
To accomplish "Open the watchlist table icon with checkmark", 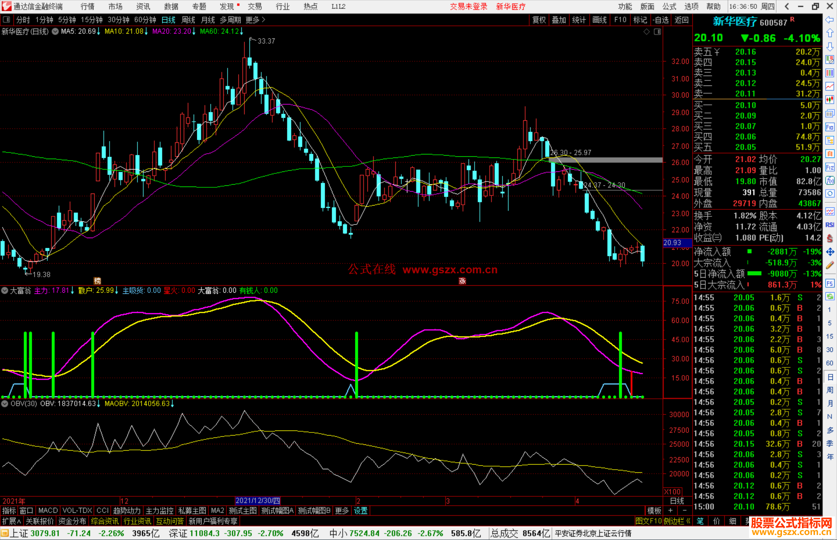I will 830,60.
